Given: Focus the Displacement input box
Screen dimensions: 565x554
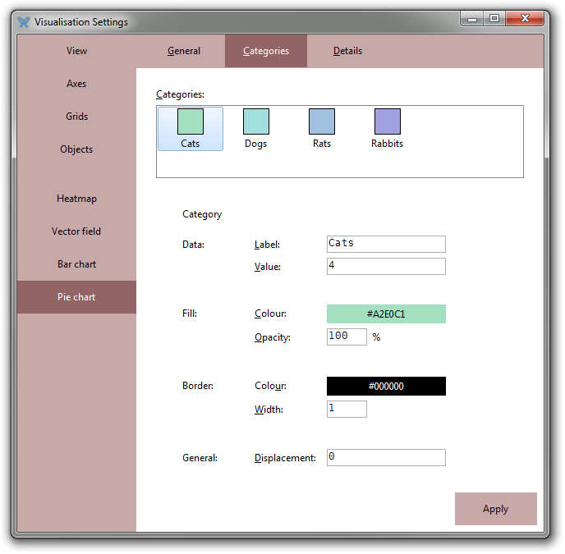Looking at the screenshot, I should tap(386, 457).
